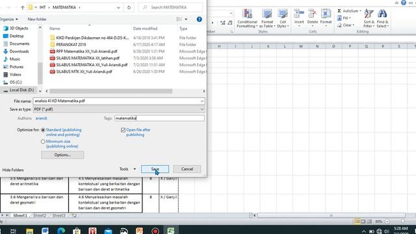Select Downloads in navigation pane
The width and height of the screenshot is (416, 234).
(19, 51)
